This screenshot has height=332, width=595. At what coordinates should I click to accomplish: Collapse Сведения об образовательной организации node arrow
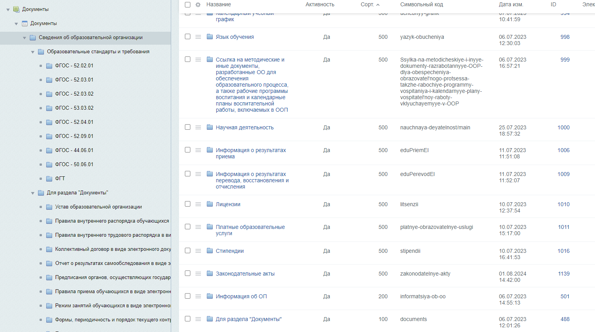coord(24,38)
